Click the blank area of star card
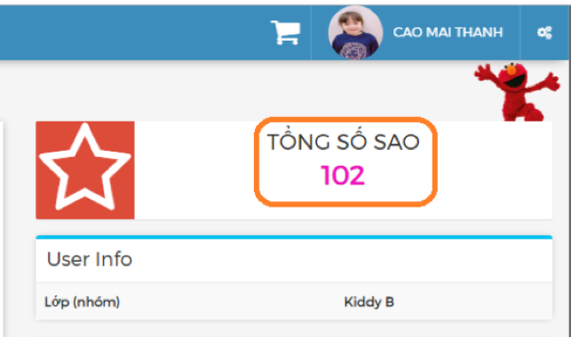 point(193,170)
